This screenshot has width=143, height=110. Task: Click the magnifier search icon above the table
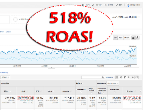click(103, 77)
